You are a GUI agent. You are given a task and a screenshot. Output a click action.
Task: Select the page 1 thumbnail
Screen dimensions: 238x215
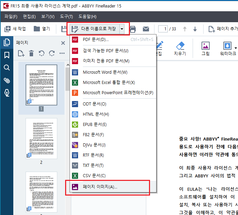[42, 85]
